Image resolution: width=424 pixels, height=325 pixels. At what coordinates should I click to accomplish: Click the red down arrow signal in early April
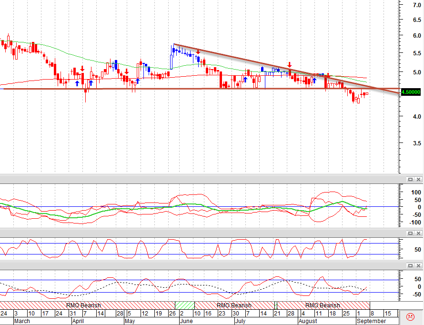click(x=82, y=69)
